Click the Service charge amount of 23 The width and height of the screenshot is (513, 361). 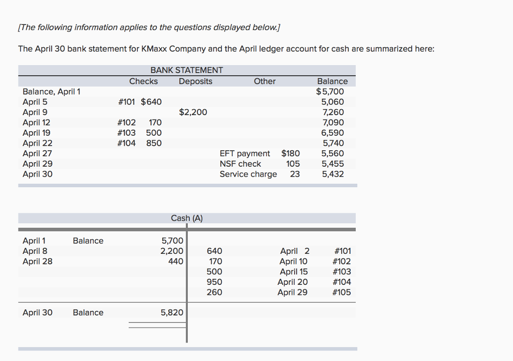coord(295,174)
